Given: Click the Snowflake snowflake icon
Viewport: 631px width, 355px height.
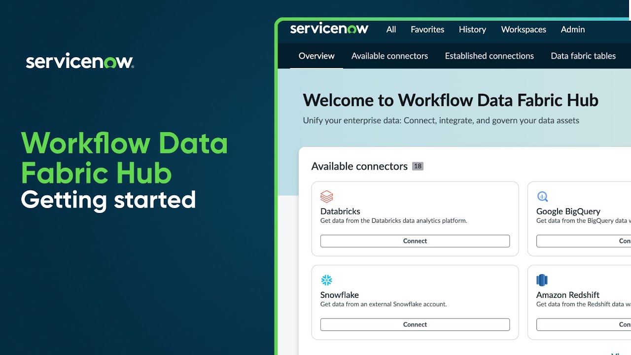Looking at the screenshot, I should point(326,280).
